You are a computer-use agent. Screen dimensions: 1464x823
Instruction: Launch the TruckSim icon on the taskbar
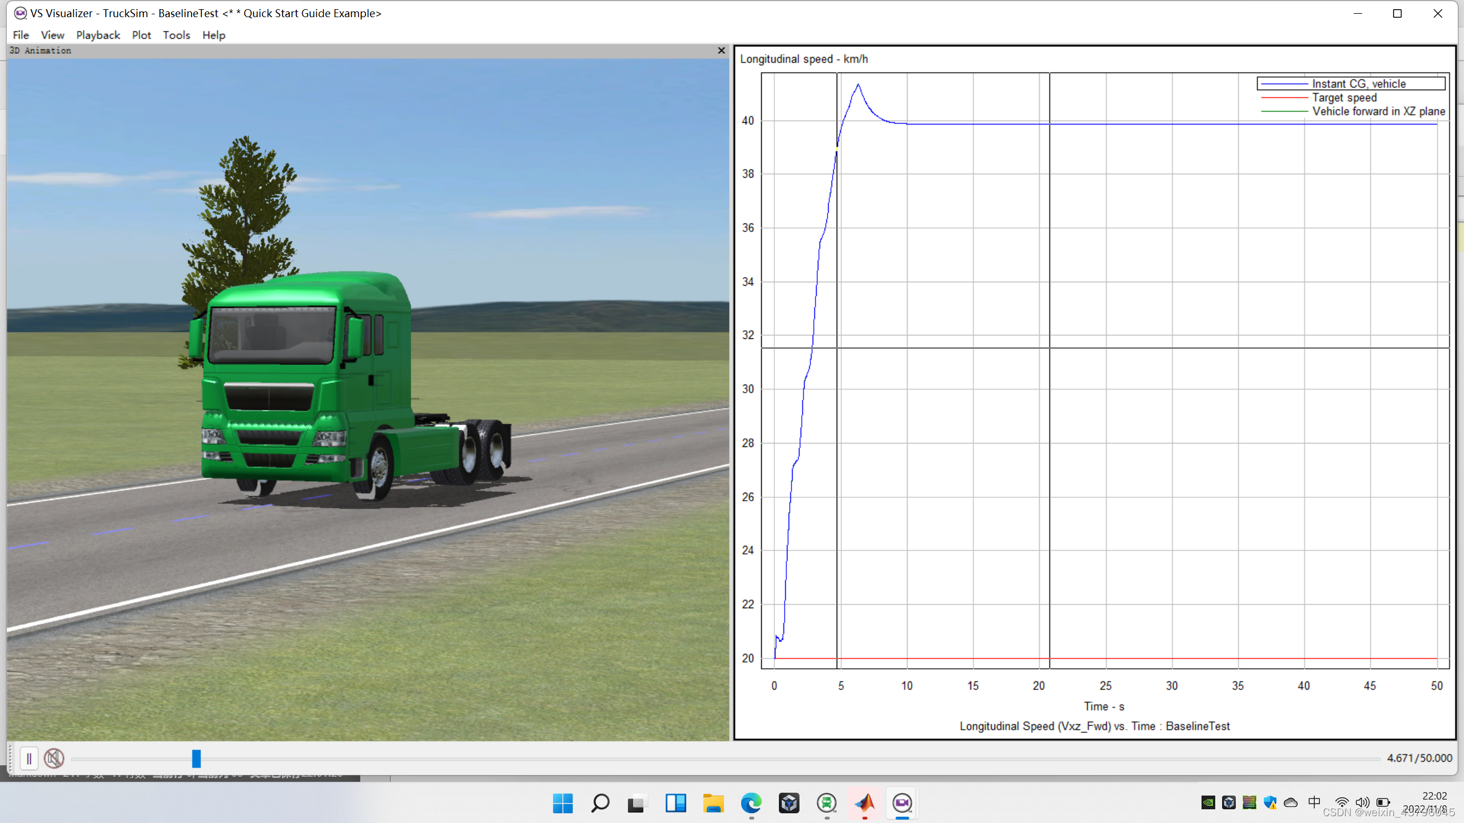(x=828, y=803)
